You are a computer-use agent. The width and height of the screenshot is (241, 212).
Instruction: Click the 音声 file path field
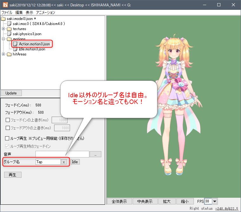pos(62,154)
